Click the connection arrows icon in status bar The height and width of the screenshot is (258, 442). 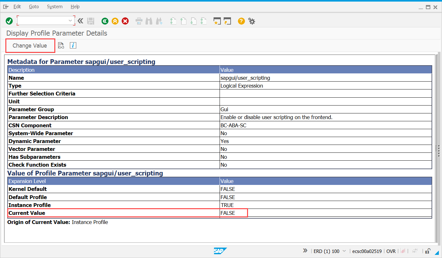pyautogui.click(x=415, y=251)
